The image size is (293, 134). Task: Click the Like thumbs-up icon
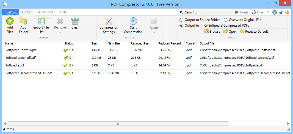tap(254, 12)
